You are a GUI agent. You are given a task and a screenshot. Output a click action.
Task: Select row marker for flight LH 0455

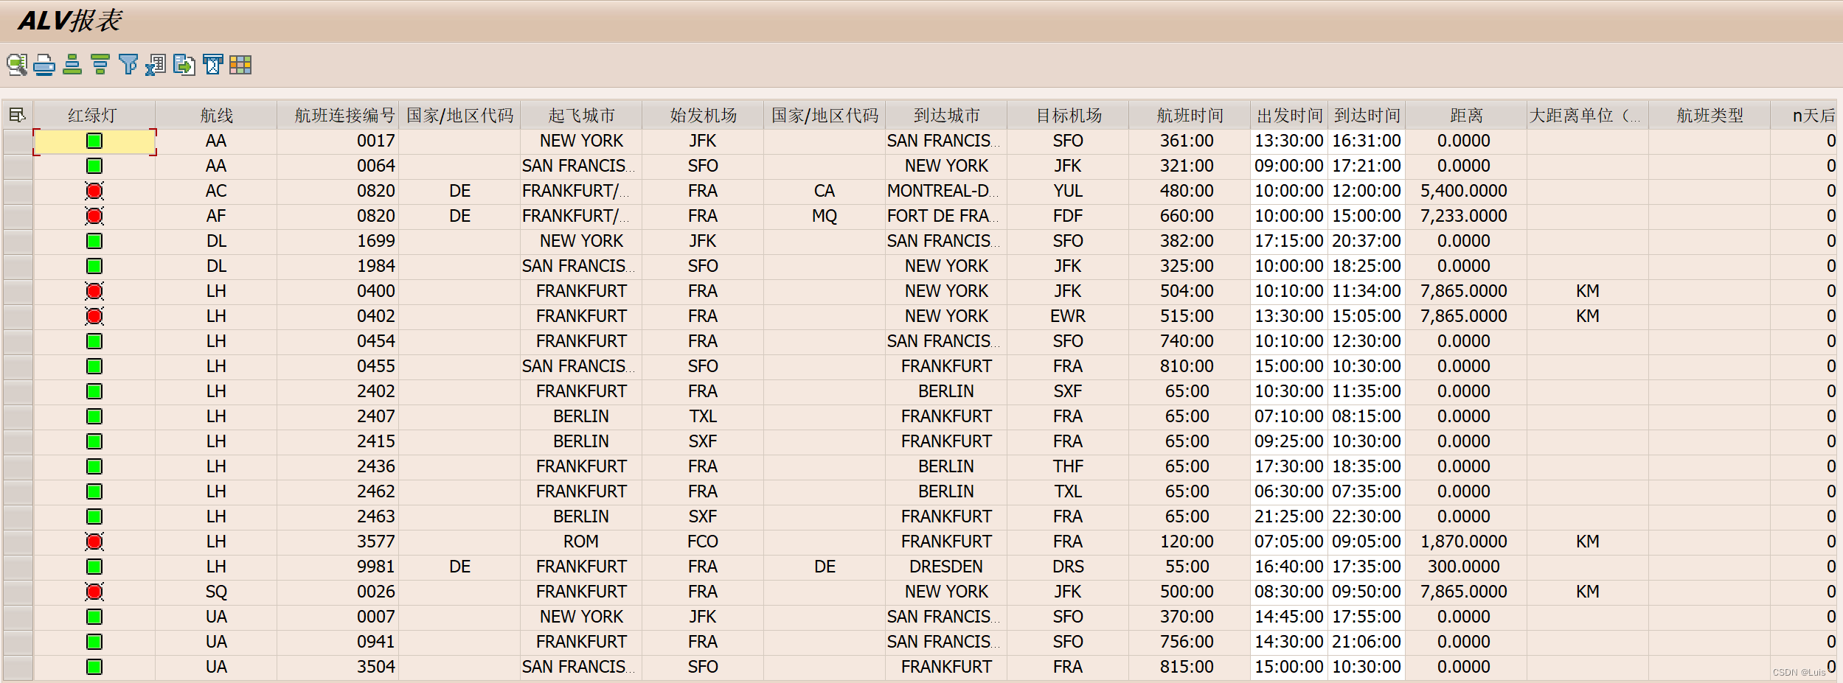[18, 366]
